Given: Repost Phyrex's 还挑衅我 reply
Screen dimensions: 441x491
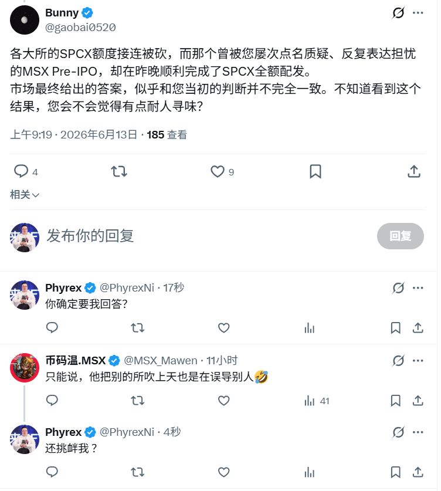Looking at the screenshot, I should 137,472.
